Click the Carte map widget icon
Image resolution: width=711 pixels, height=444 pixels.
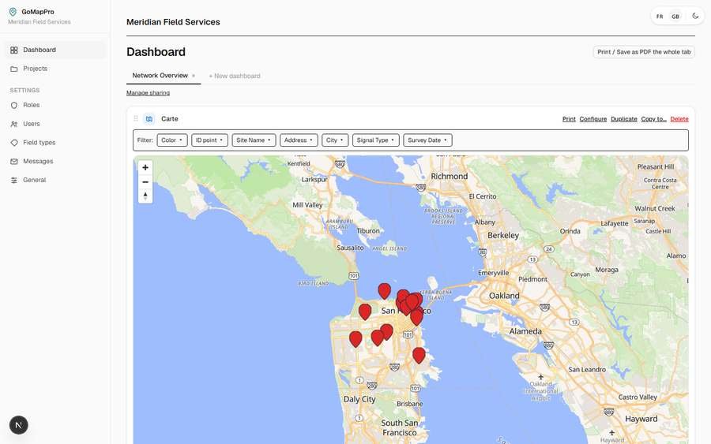click(149, 119)
